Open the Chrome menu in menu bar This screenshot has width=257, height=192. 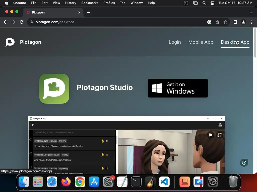point(20,3)
